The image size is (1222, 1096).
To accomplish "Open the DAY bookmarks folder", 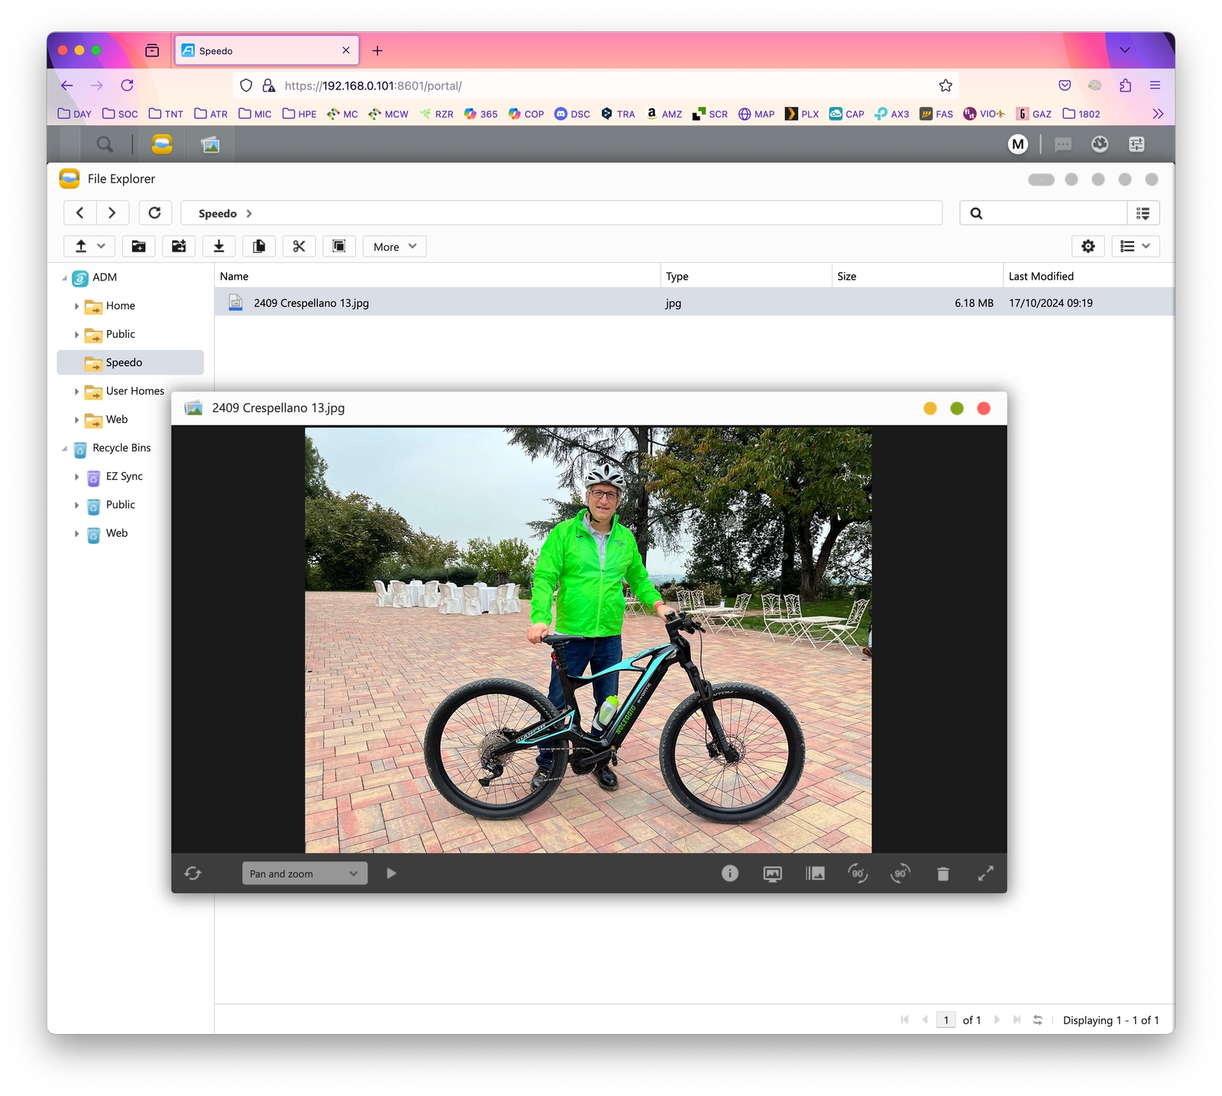I will click(75, 114).
